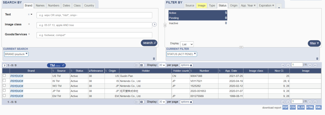The width and height of the screenshot is (325, 115).
Task: Open PSYDUCK brand link in EM TM row
Action: (x=17, y=96)
